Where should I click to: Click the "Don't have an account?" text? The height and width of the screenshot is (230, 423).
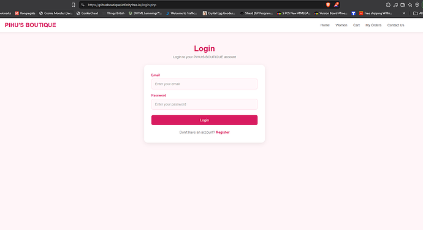[197, 132]
